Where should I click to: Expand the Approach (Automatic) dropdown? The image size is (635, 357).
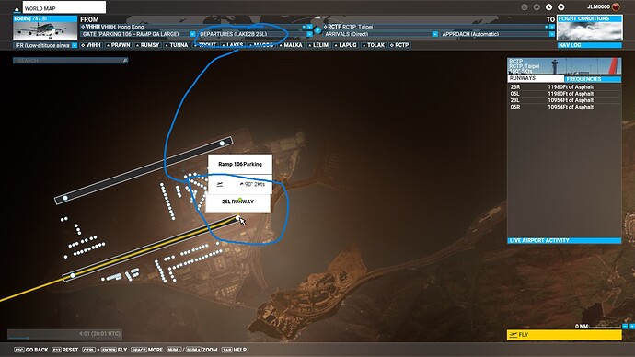[551, 34]
